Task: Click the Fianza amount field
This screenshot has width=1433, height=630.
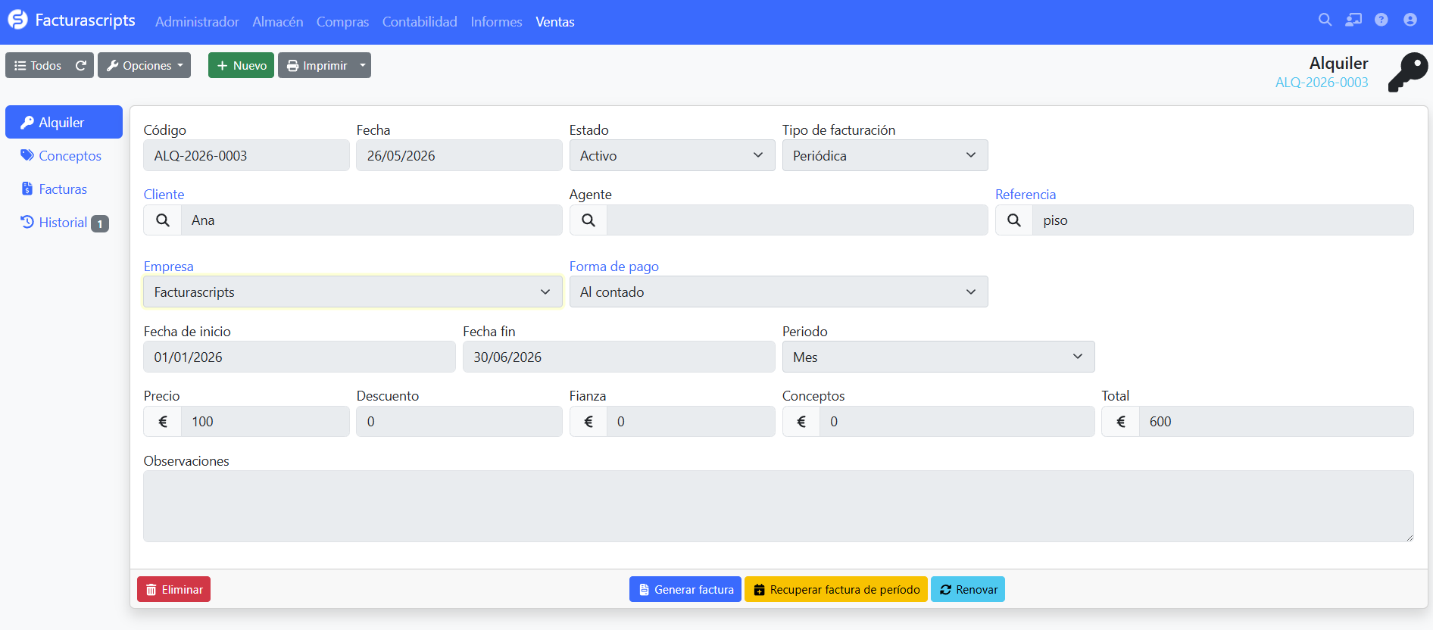Action: coord(691,422)
